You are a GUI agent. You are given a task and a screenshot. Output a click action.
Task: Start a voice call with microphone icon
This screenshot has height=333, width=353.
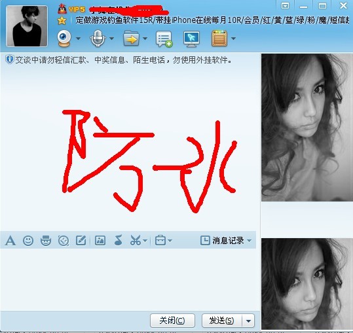click(x=98, y=39)
